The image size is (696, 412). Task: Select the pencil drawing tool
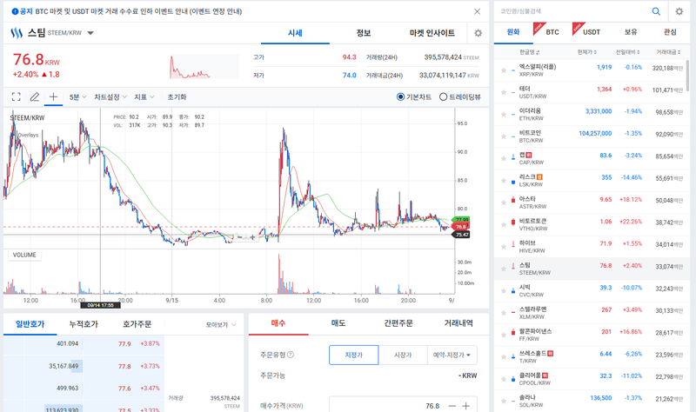[35, 96]
